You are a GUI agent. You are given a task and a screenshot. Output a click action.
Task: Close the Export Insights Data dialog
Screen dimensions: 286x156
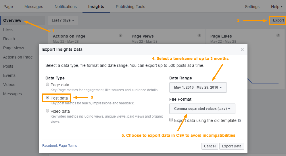tap(242, 50)
